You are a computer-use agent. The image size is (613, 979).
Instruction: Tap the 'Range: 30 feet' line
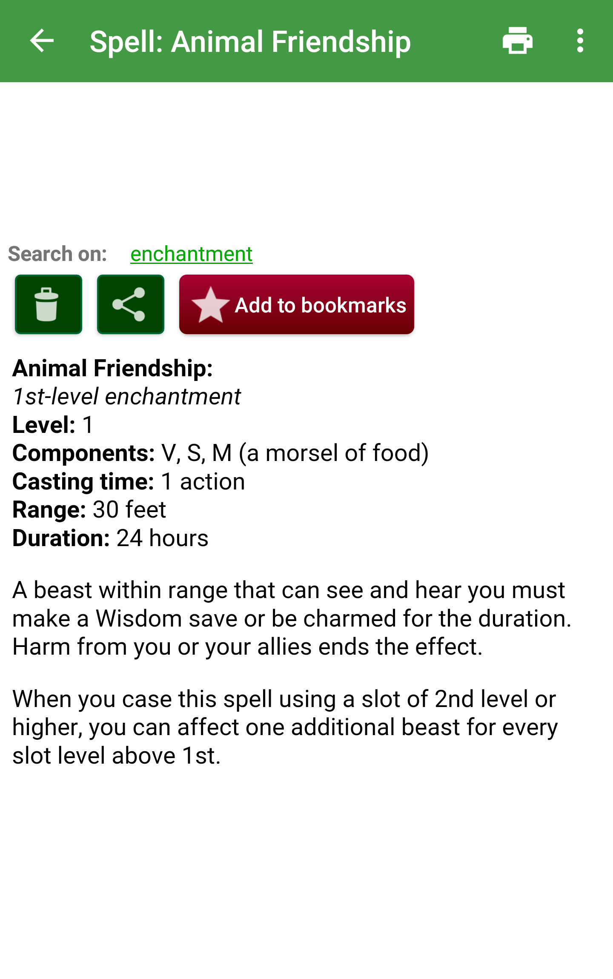coord(89,510)
